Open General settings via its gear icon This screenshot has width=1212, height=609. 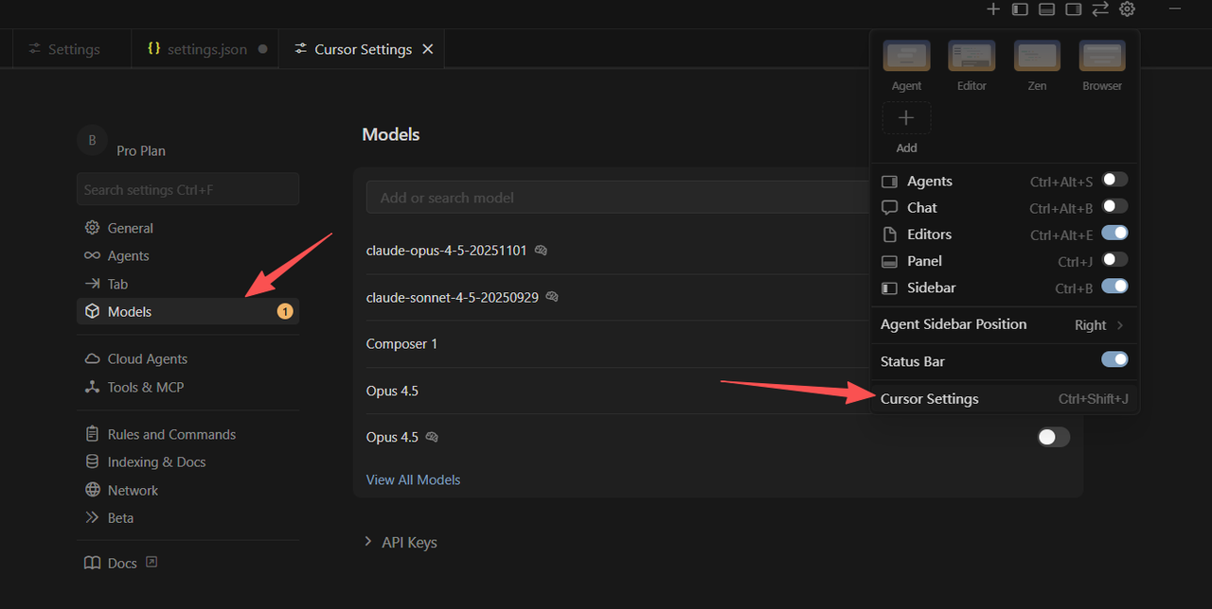pyautogui.click(x=92, y=228)
